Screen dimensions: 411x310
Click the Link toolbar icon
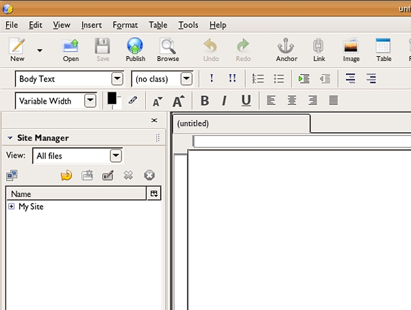(x=319, y=49)
